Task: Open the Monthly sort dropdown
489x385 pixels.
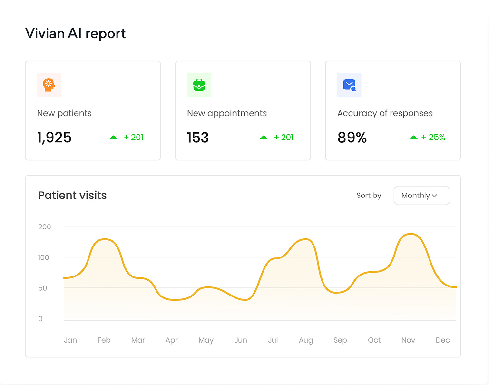Action: tap(421, 195)
